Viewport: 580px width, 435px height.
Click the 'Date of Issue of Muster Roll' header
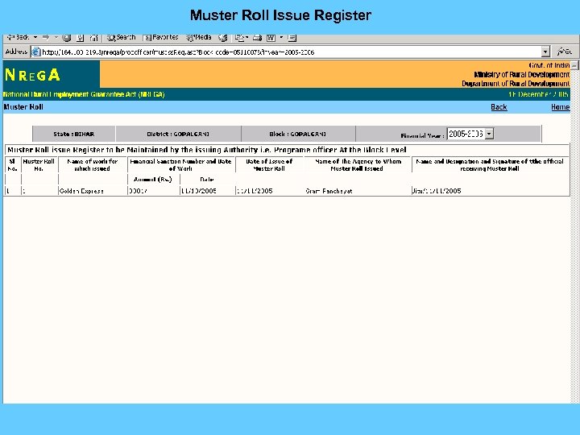pyautogui.click(x=269, y=165)
